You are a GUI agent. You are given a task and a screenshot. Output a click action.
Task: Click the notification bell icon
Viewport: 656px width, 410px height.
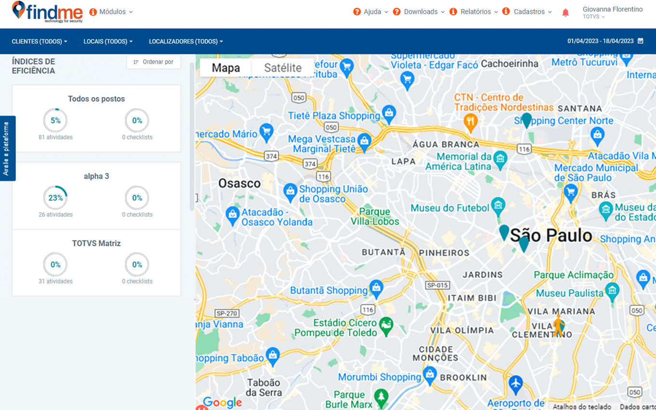pyautogui.click(x=565, y=13)
